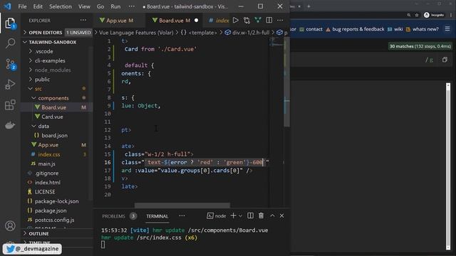The image size is (456, 256).
Task: Open editor more actions ellipsis
Action: coord(280,21)
